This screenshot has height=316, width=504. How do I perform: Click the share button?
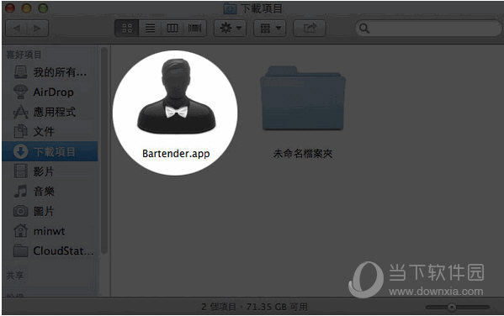[x=309, y=29]
